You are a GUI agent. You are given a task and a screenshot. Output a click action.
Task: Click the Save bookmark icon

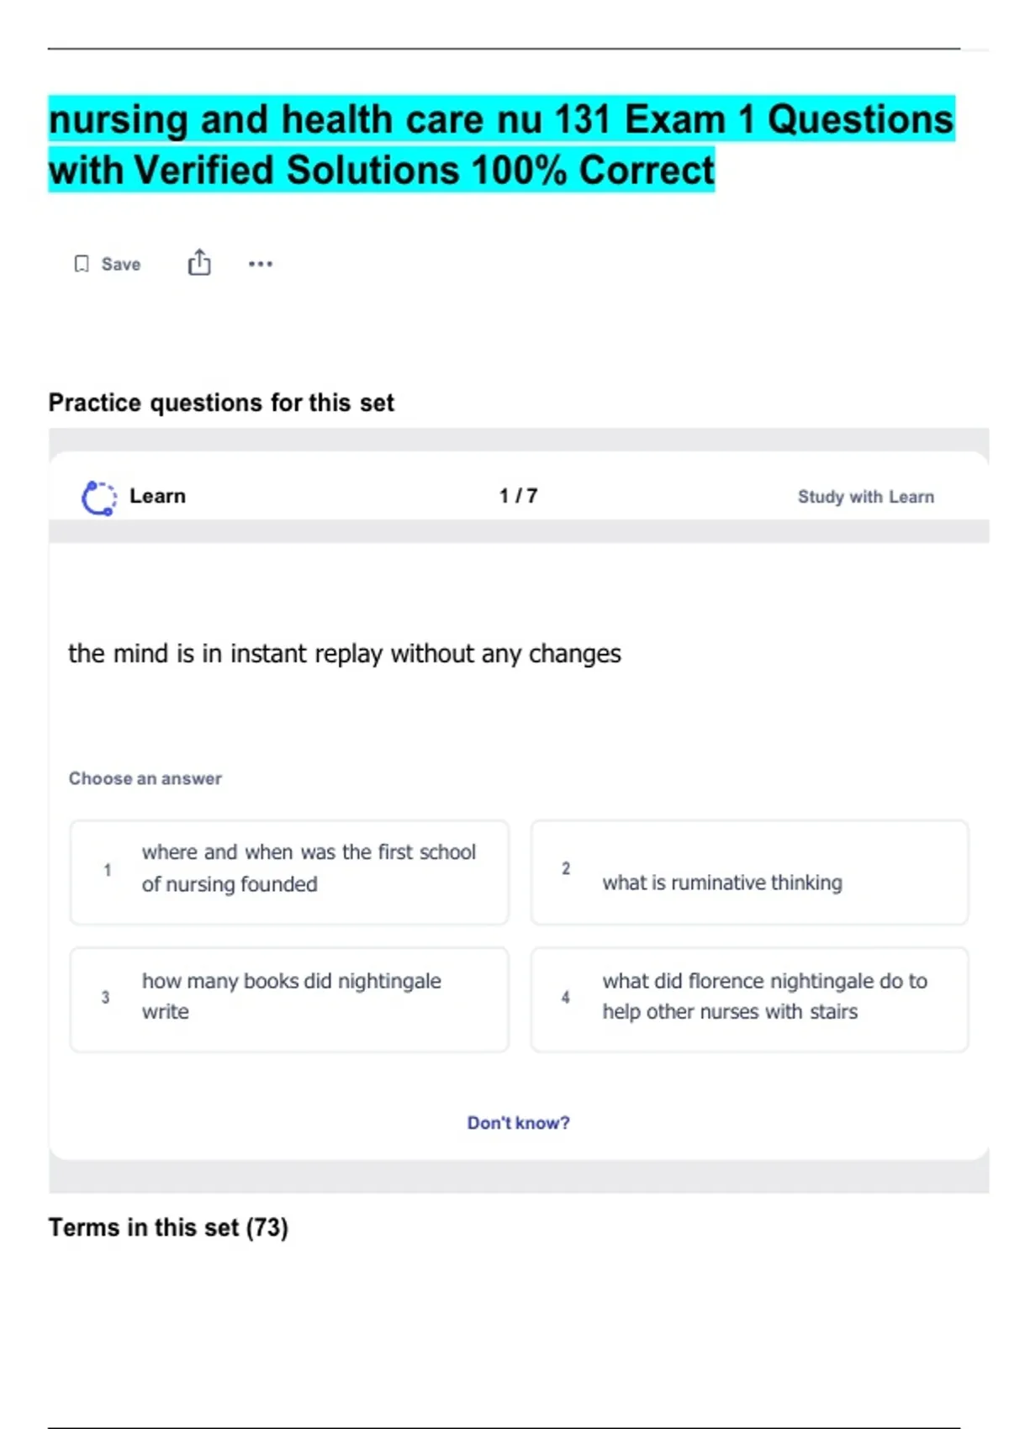pyautogui.click(x=82, y=264)
